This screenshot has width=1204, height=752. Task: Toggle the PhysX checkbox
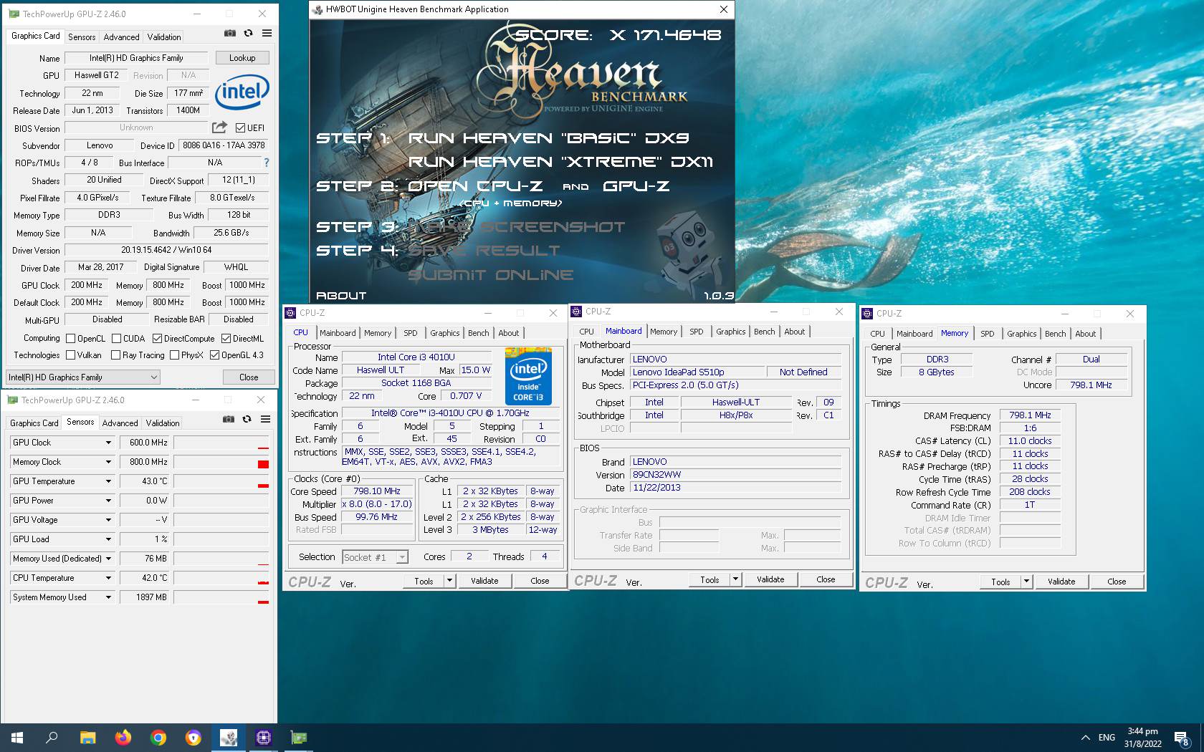click(x=174, y=355)
